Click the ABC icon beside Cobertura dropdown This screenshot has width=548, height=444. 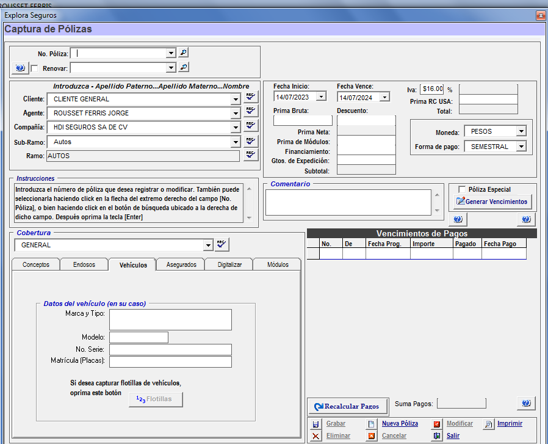[x=222, y=244]
